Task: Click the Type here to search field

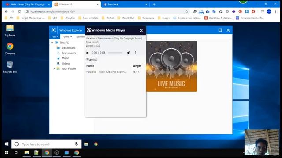Action: click(46, 144)
